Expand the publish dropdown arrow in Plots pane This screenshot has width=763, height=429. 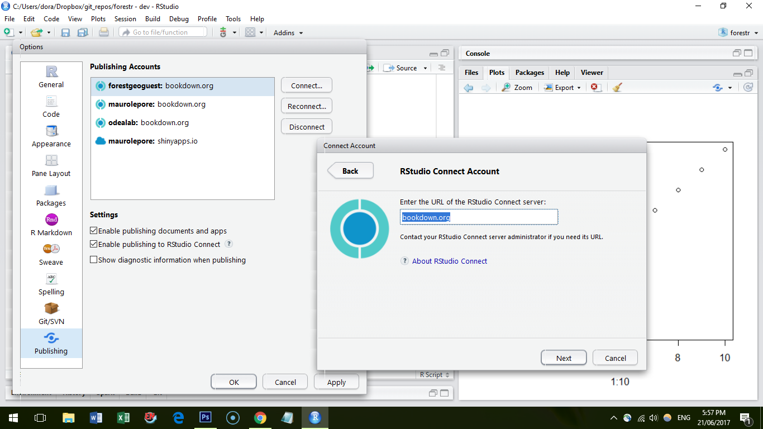[730, 88]
